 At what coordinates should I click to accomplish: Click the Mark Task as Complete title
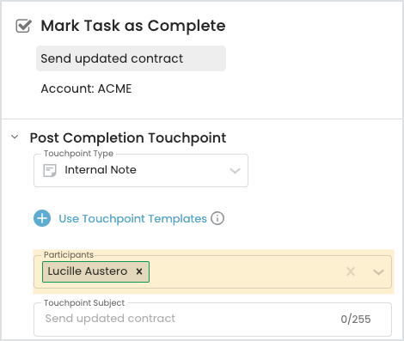133,26
